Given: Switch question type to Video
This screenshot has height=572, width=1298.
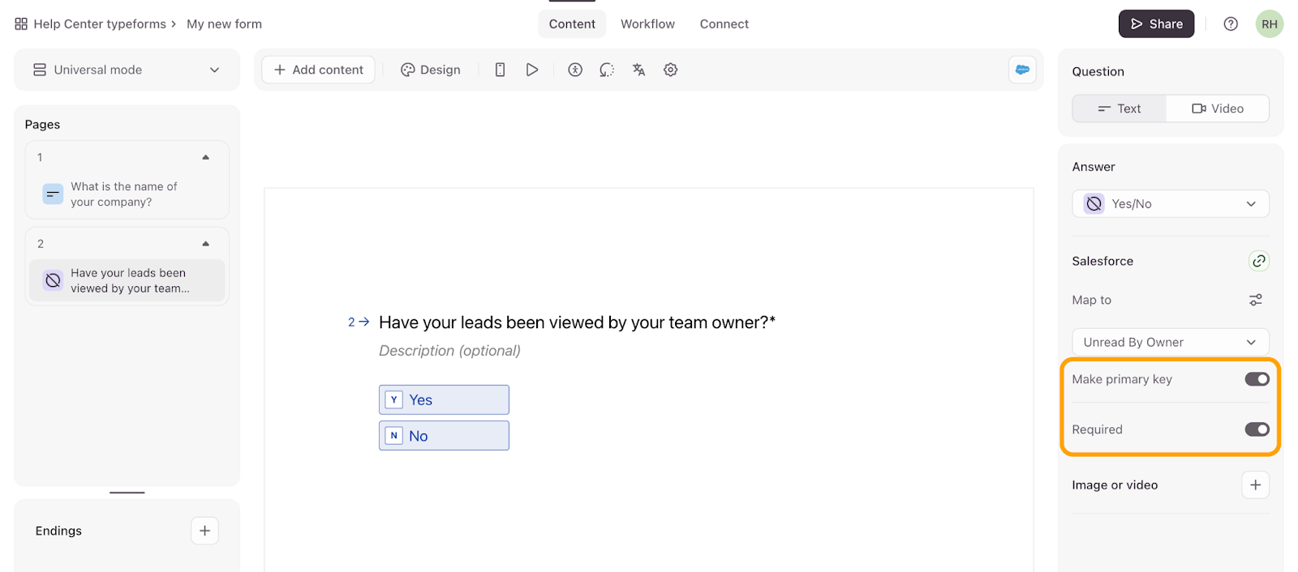Looking at the screenshot, I should click(1217, 109).
